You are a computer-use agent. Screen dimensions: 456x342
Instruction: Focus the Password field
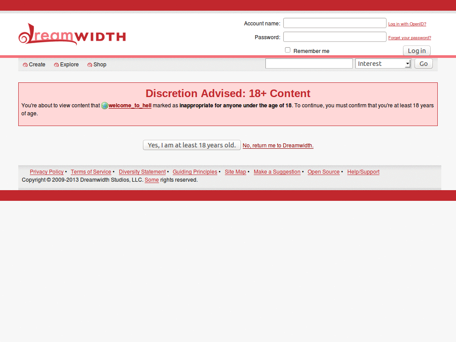tap(335, 37)
